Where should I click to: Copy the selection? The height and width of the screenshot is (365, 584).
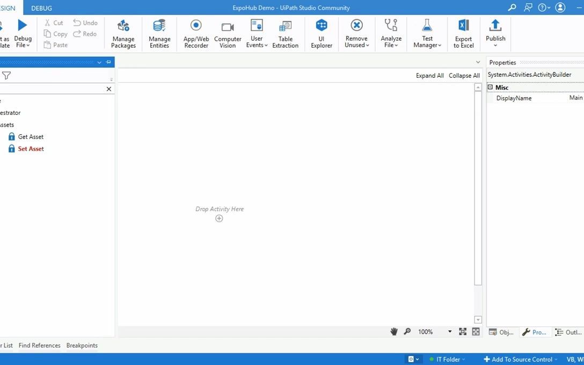[x=55, y=34]
